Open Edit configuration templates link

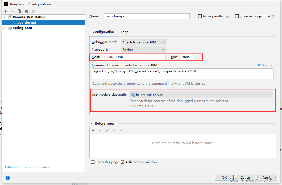28,167
